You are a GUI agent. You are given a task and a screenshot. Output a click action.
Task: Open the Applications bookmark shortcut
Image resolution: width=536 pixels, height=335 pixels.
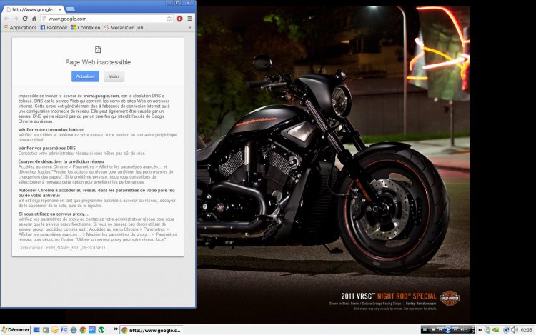(x=20, y=28)
